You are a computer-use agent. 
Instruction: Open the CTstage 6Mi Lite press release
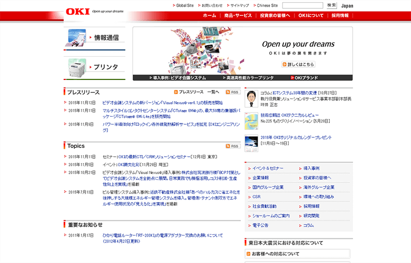pos(171,114)
